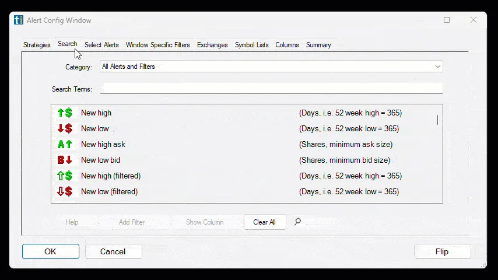Click the ti app icon in title bar

pyautogui.click(x=19, y=20)
